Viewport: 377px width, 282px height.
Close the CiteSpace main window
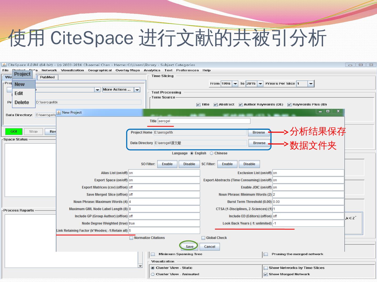coord(371,65)
